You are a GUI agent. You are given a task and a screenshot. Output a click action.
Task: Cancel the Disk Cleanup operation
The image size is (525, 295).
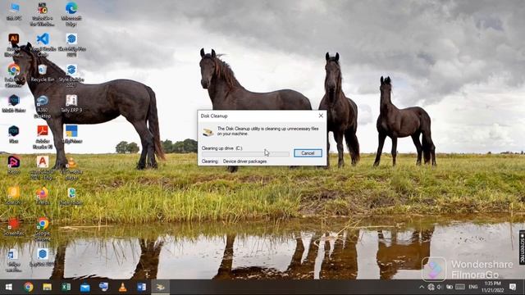tap(308, 153)
